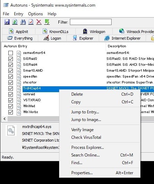Switch to the KnownDLLs tab

coord(56,32)
